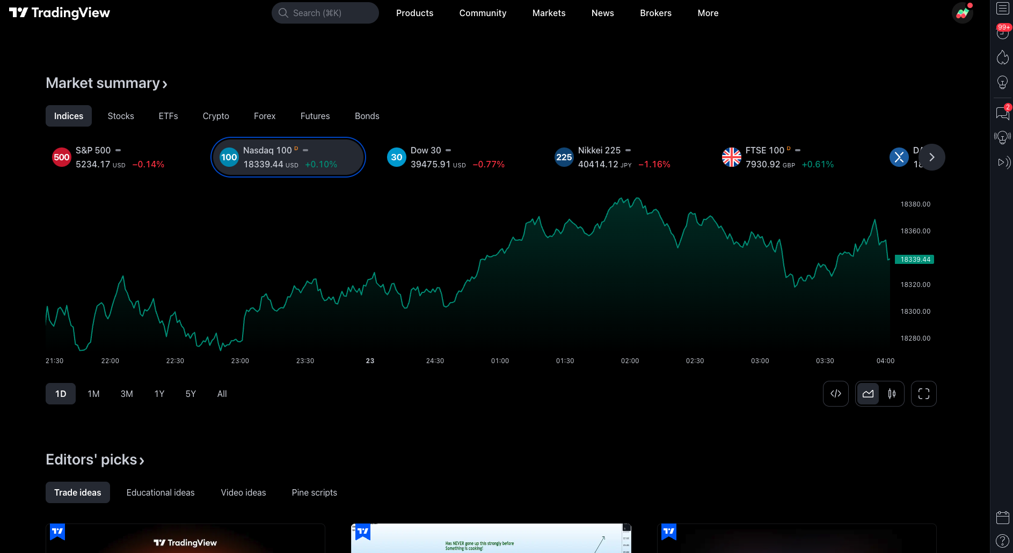Image resolution: width=1013 pixels, height=553 pixels.
Task: Set chart range to All
Action: 222,394
